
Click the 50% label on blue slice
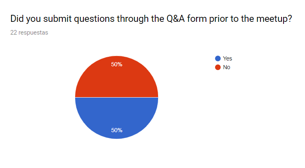point(117,130)
